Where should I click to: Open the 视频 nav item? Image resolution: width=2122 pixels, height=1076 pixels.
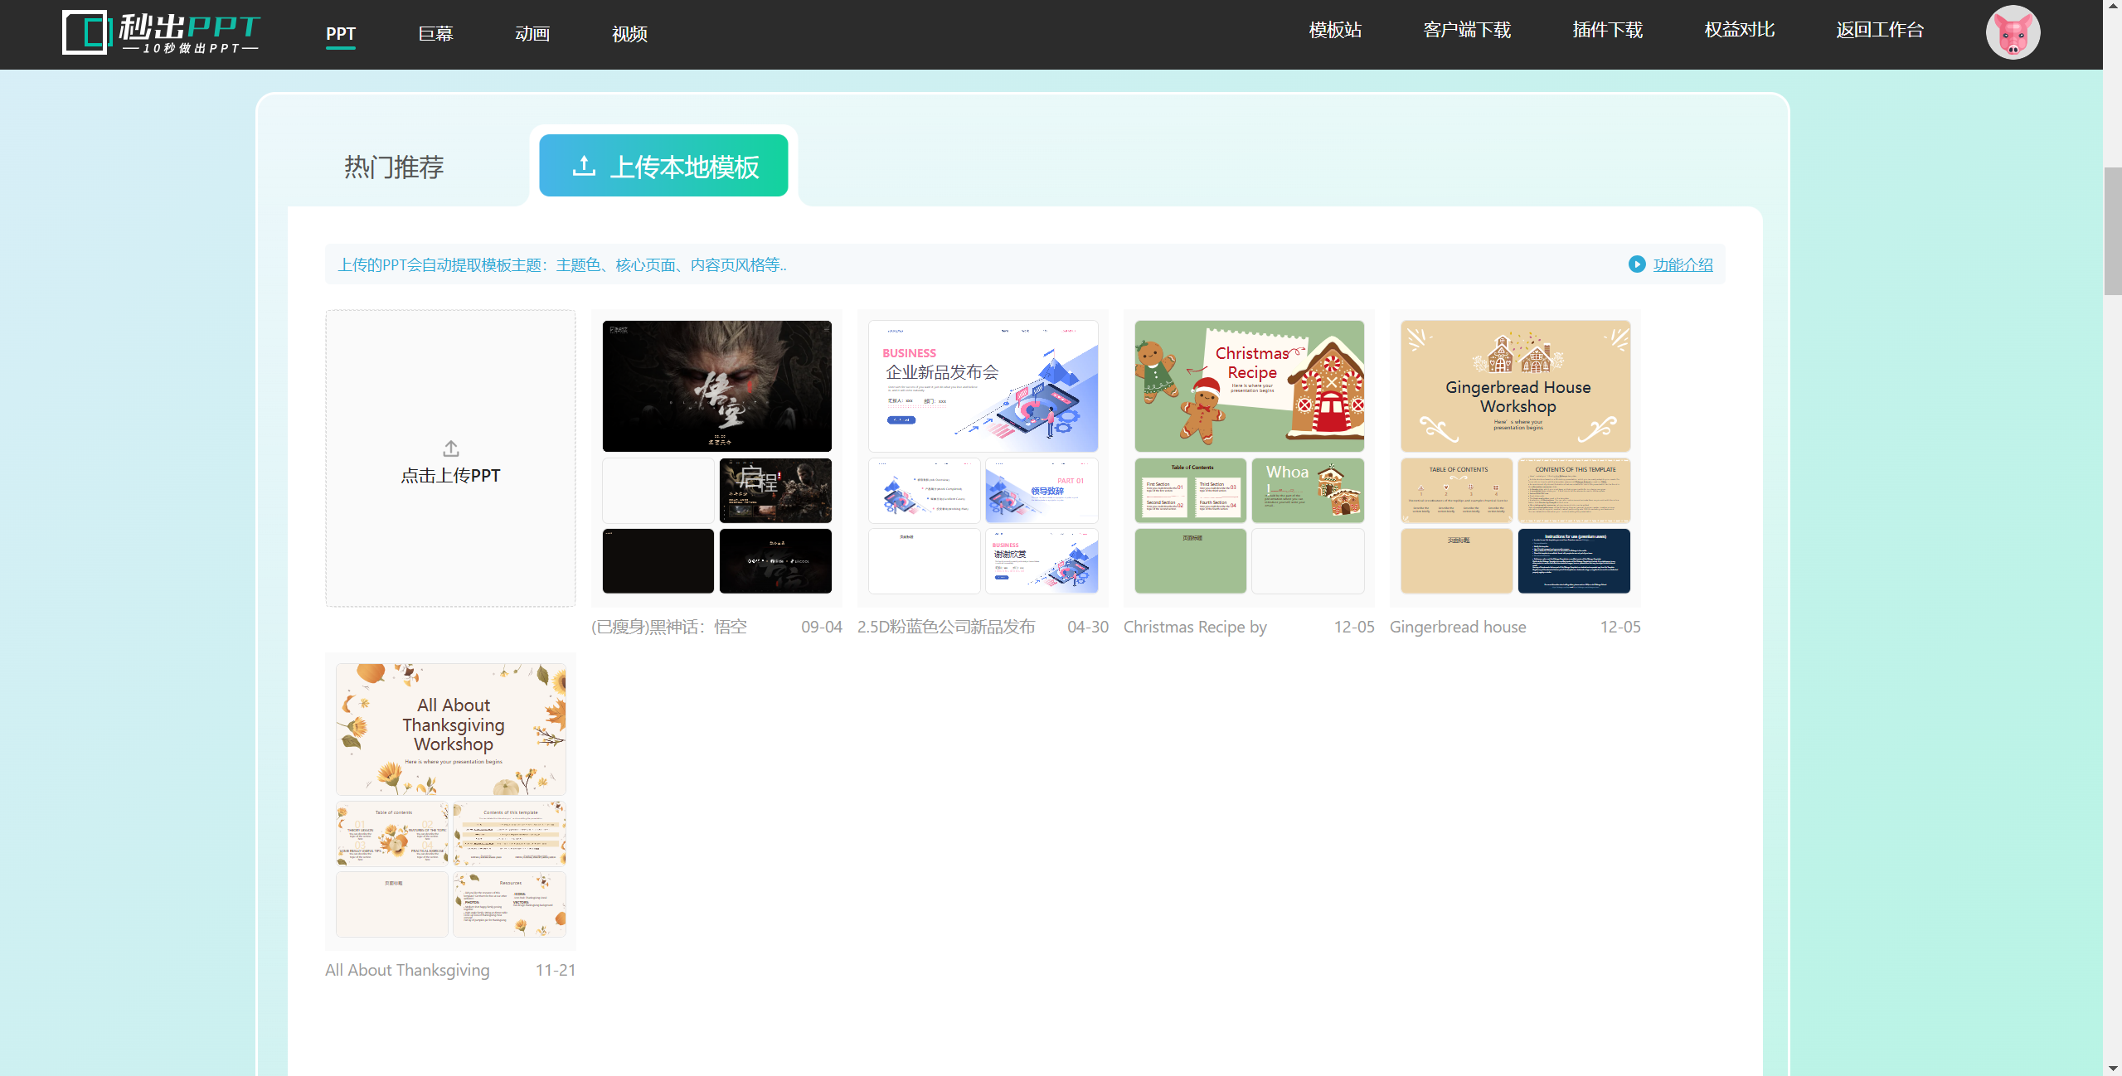click(x=629, y=34)
